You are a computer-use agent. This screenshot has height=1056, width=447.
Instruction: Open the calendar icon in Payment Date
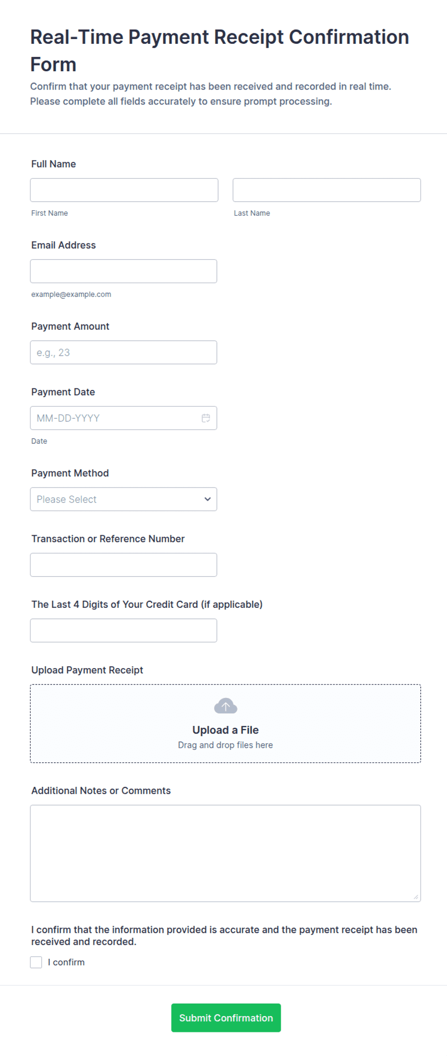click(206, 418)
